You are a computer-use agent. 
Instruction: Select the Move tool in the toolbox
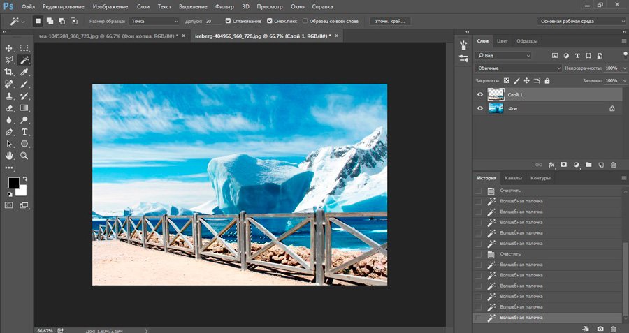(x=9, y=48)
